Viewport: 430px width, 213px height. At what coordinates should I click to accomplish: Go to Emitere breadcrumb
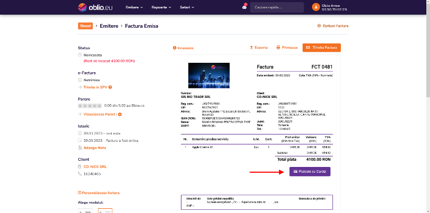[x=109, y=26]
